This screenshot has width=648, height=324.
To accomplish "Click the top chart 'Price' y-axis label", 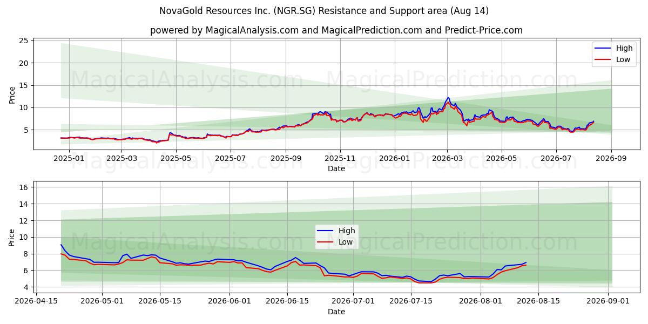I will pos(12,94).
